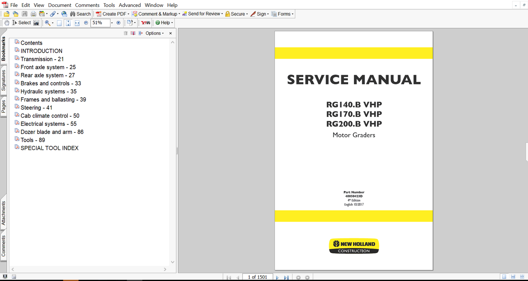Click the page number input field
Viewport: 528px width, 281px height.
[257, 277]
